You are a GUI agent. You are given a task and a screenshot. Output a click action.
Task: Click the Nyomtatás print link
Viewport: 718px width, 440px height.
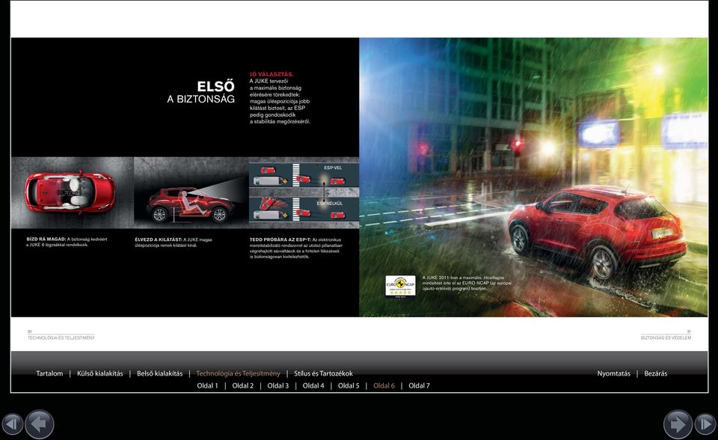(613, 373)
